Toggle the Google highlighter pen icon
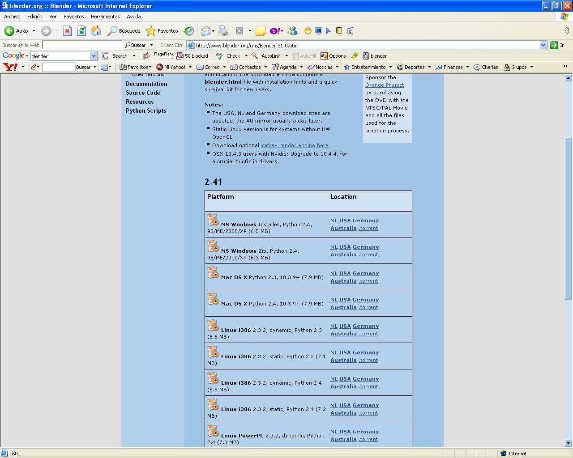573x458 pixels. tap(355, 56)
